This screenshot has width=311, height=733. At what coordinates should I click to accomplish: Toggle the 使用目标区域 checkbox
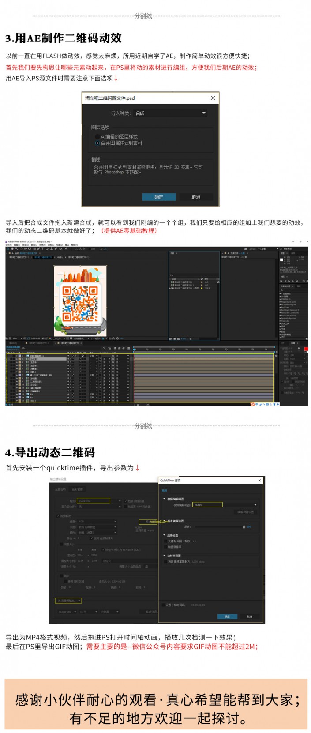65,582
